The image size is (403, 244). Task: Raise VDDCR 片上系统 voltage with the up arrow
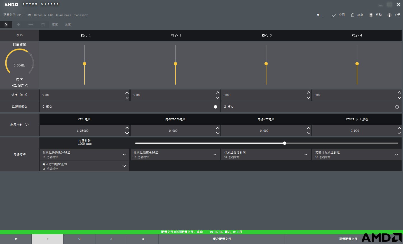point(399,128)
